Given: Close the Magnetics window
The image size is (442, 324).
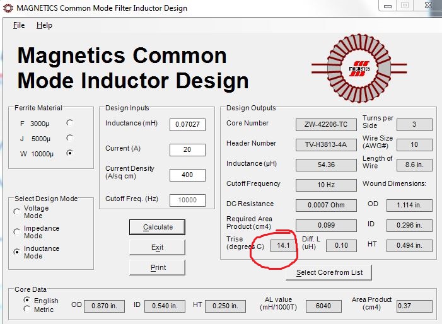Looking at the screenshot, I should 428,5.
